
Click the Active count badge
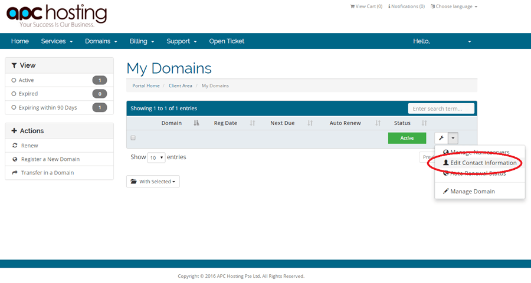pos(100,80)
